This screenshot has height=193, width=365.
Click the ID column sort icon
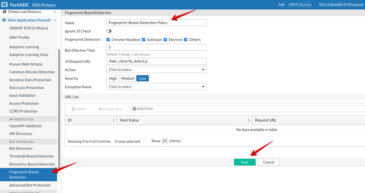[114, 120]
